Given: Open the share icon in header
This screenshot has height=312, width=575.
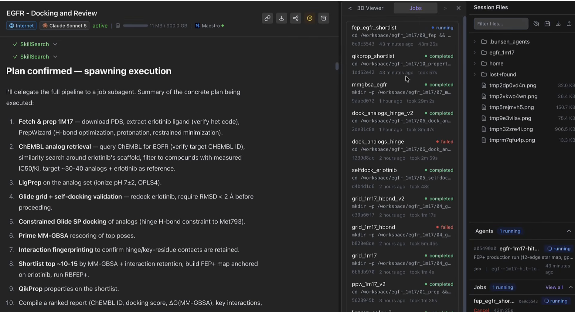Looking at the screenshot, I should tap(296, 18).
